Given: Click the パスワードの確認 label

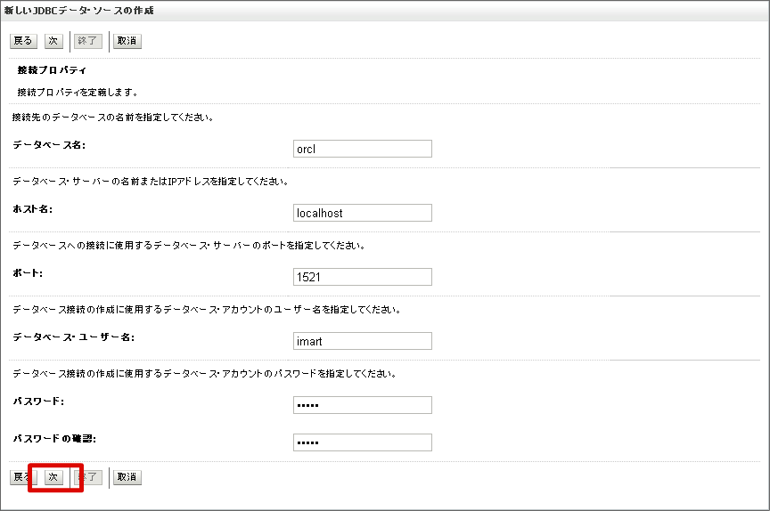Looking at the screenshot, I should [54, 438].
